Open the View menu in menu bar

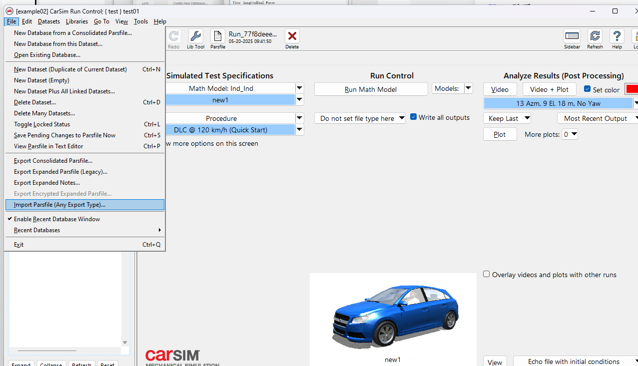[121, 21]
